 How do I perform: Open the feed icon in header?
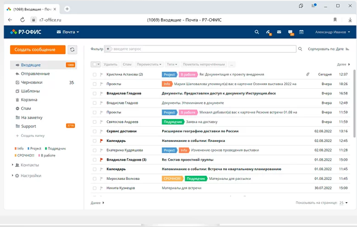point(269,32)
